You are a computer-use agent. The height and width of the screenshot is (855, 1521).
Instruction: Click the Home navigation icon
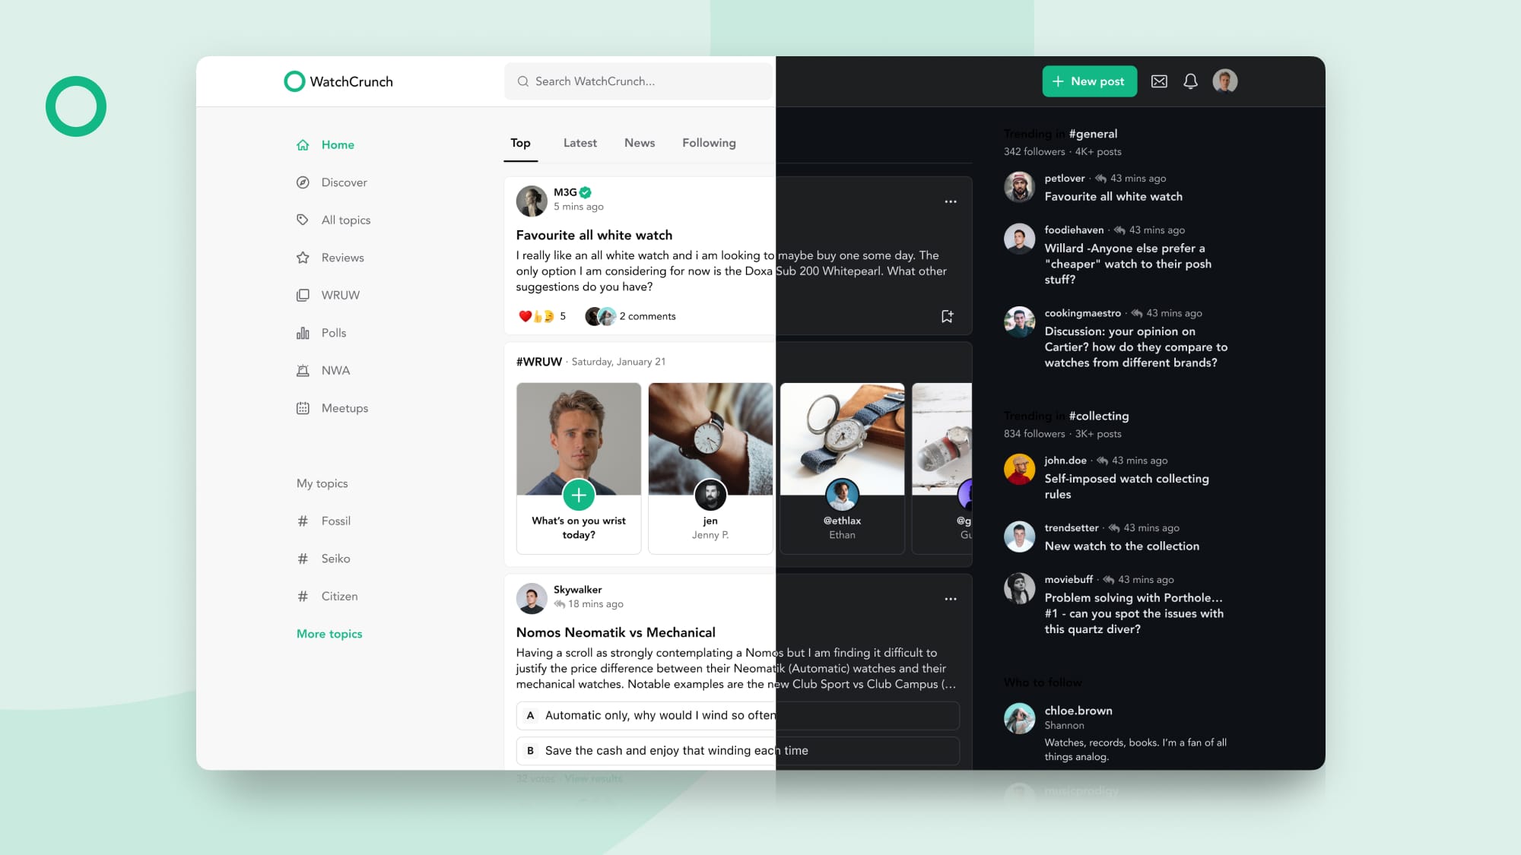[303, 144]
